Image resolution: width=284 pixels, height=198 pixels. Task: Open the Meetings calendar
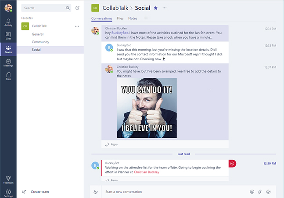pos(8,63)
